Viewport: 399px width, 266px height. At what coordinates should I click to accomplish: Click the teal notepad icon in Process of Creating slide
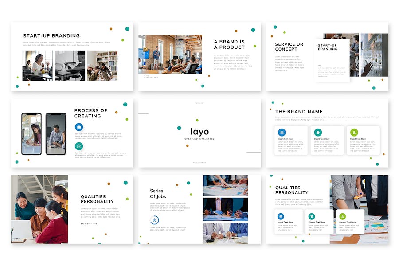(x=79, y=146)
